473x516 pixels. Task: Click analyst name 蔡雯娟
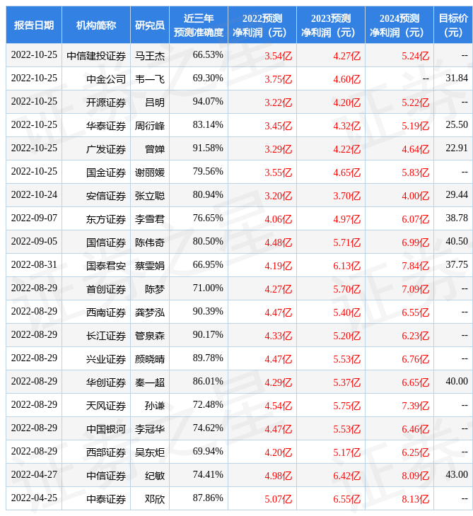click(x=150, y=266)
